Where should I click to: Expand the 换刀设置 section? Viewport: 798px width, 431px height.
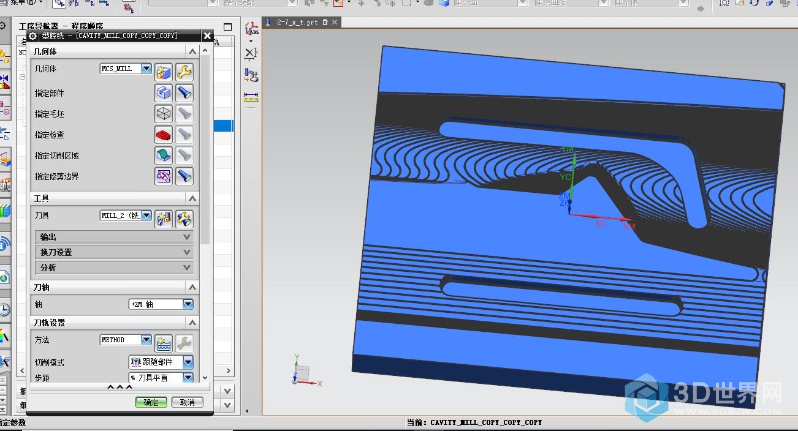pos(115,252)
